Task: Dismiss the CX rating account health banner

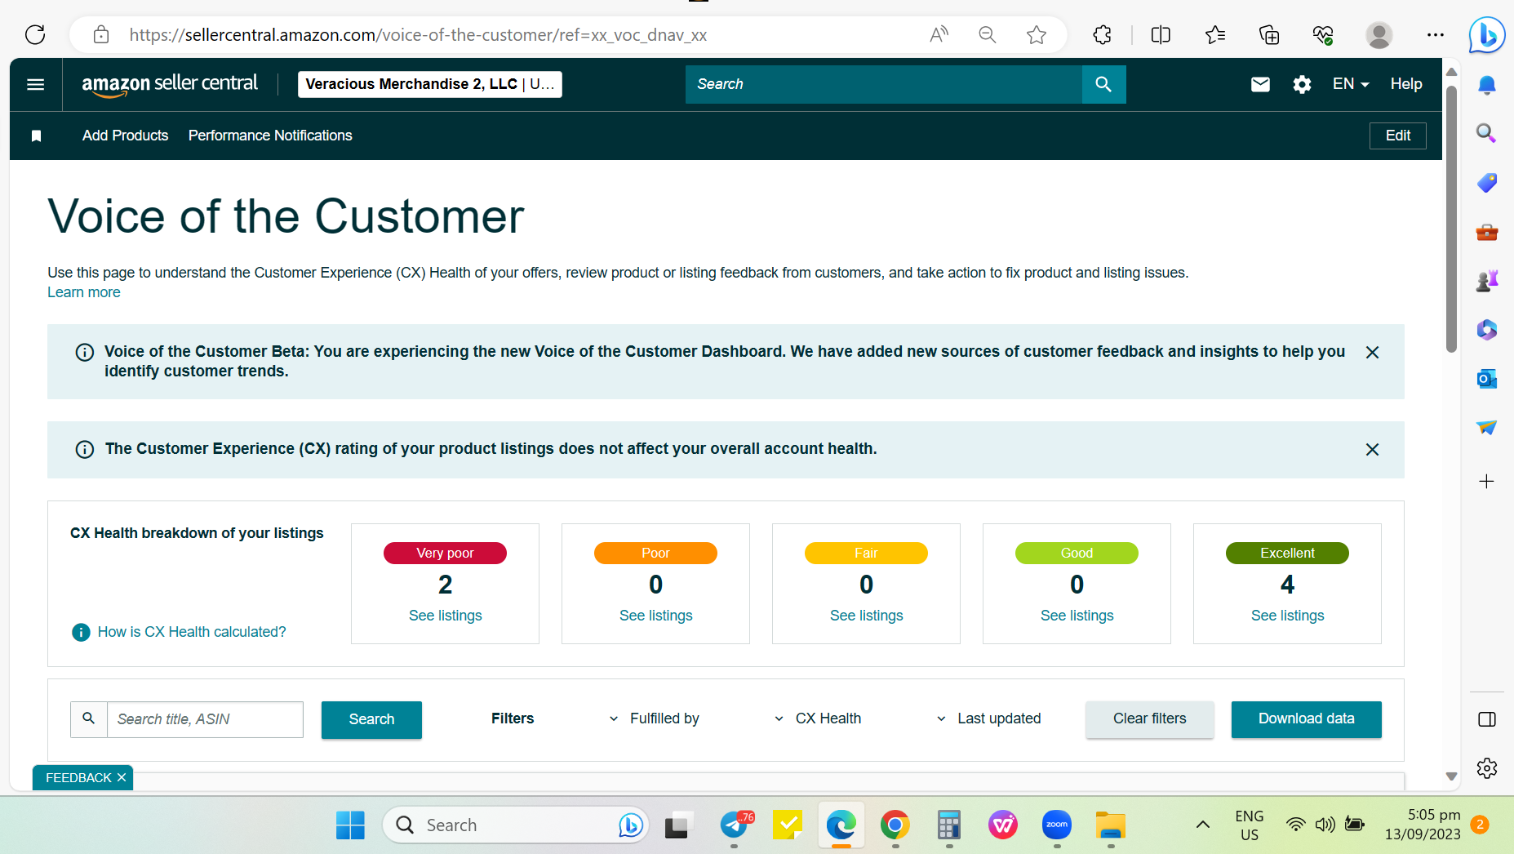Action: (1372, 449)
